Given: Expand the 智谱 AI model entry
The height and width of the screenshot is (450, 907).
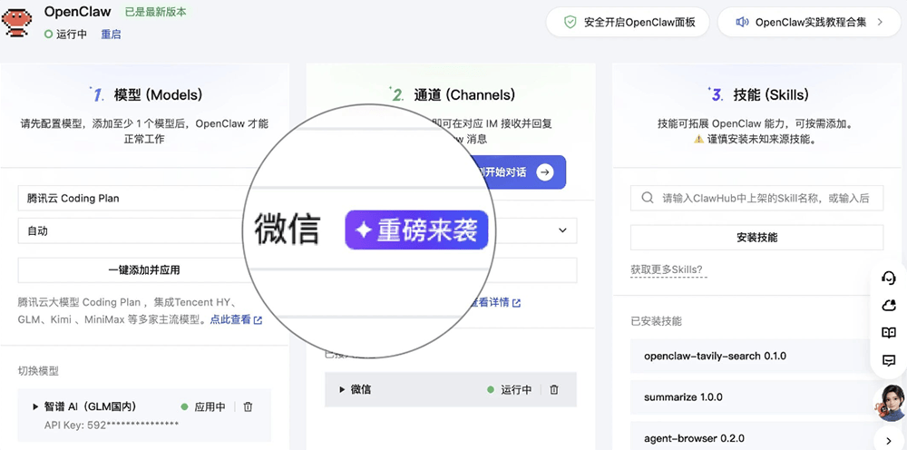Looking at the screenshot, I should 35,407.
